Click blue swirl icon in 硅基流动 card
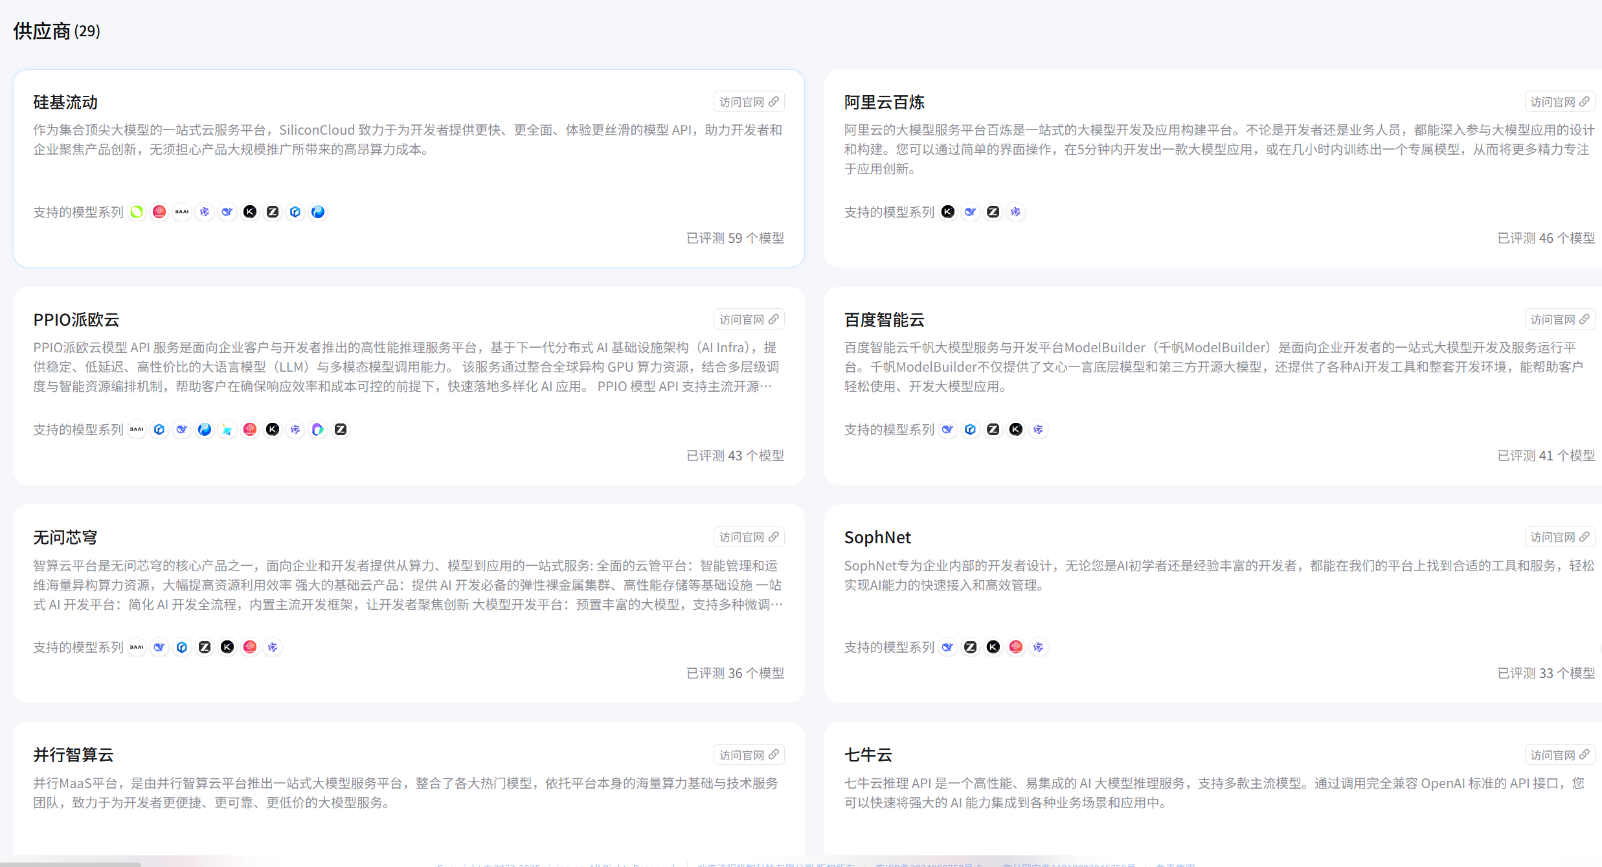This screenshot has width=1602, height=867. click(x=318, y=212)
